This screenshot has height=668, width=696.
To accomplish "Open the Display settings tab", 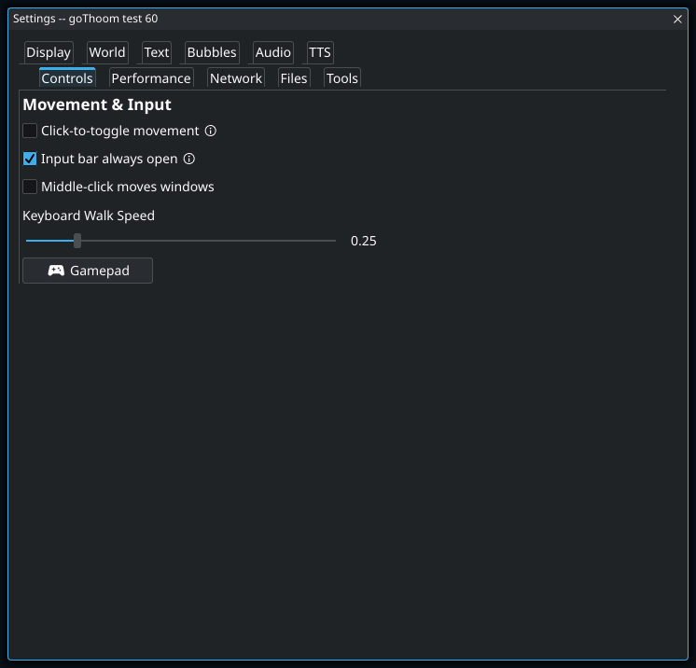I will (x=49, y=52).
